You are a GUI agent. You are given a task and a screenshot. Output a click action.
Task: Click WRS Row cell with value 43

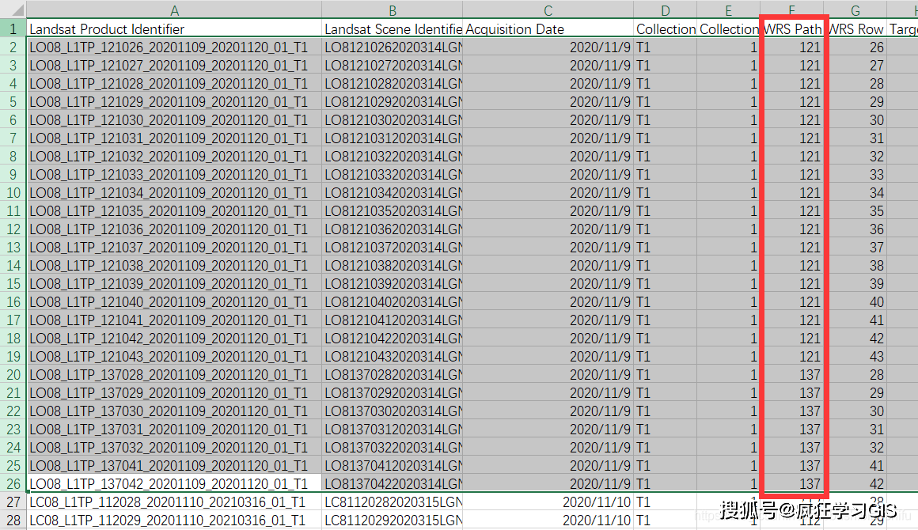(855, 357)
